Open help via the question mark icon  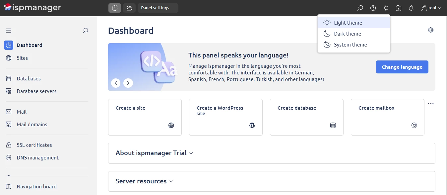(x=373, y=8)
